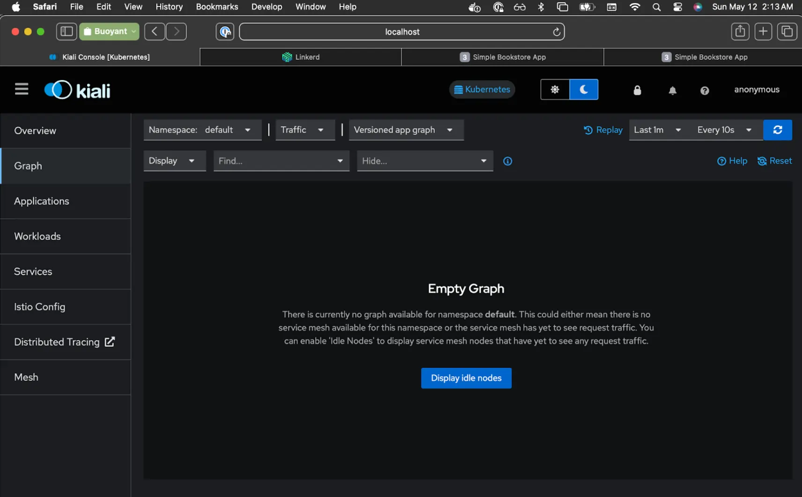Toggle Safari sidebar button
This screenshot has width=802, height=497.
[67, 31]
